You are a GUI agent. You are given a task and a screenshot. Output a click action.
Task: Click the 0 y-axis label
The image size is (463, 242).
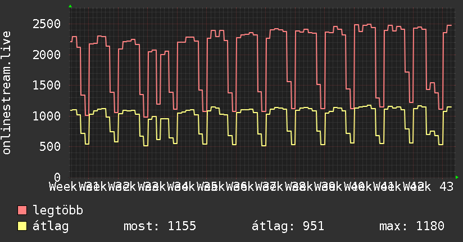(x=57, y=177)
